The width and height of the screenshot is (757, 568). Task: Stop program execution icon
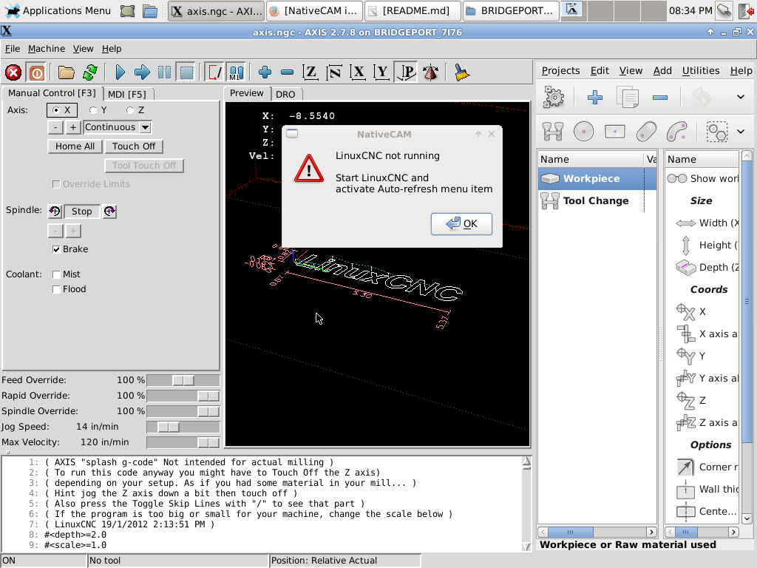186,72
